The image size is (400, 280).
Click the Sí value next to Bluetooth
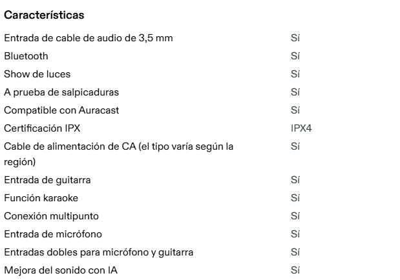tap(295, 56)
